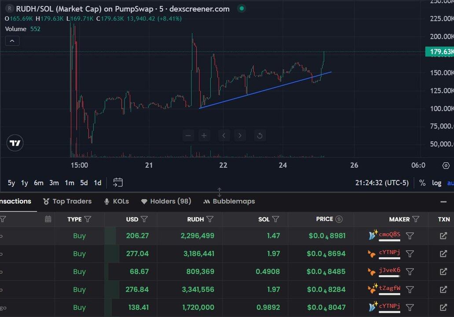This screenshot has width=454, height=317.
Task: Open maker tZagfW wallet link
Action: point(389,288)
